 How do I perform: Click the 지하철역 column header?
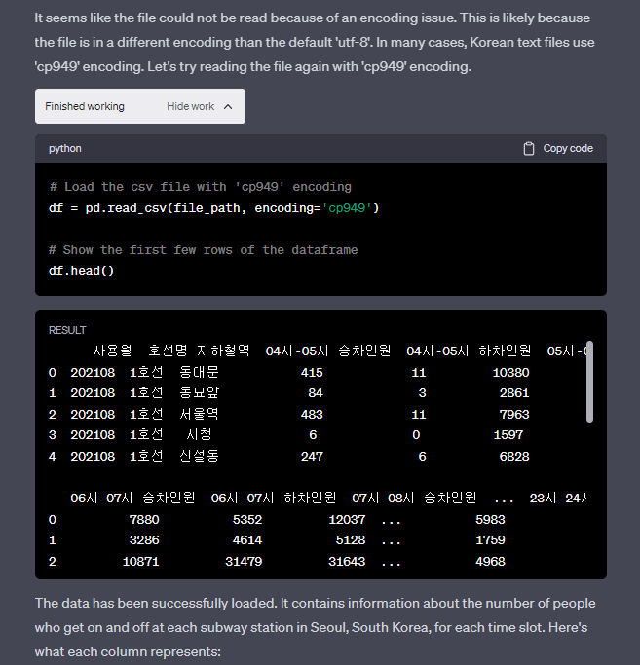click(x=223, y=351)
